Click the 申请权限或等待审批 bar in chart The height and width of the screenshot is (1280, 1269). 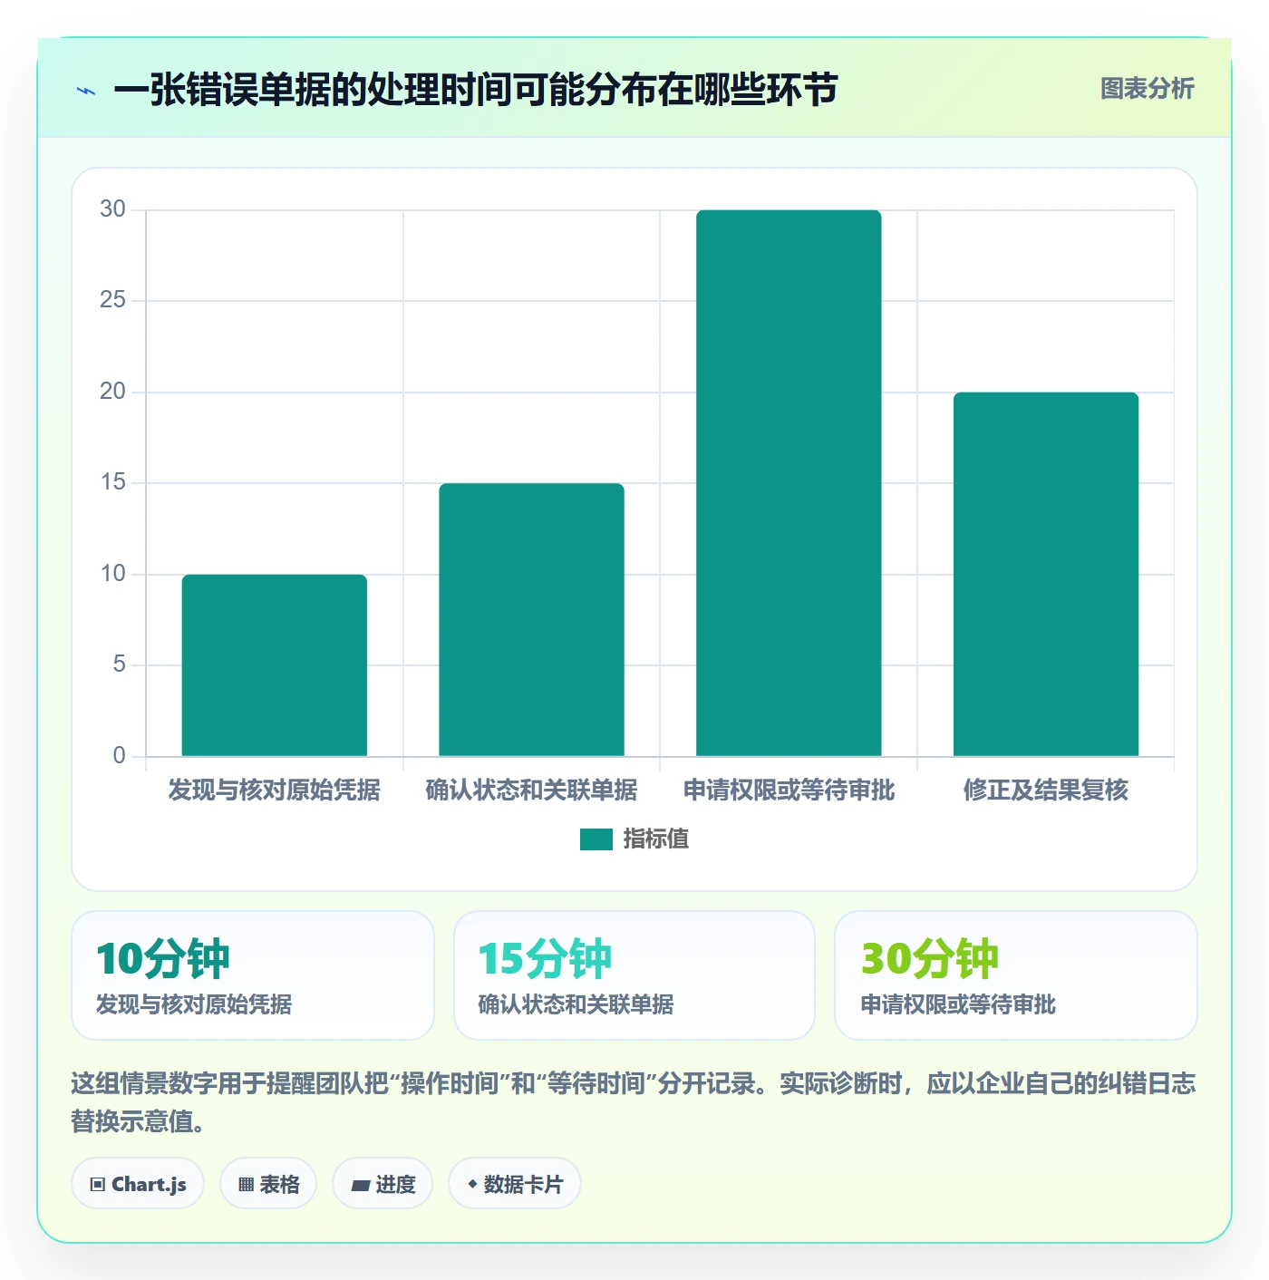(x=789, y=482)
